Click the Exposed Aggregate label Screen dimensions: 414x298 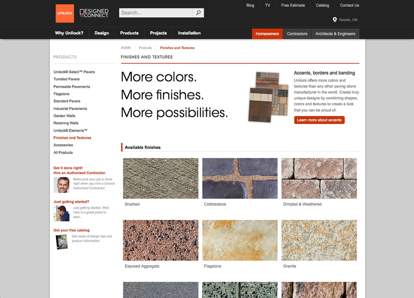pos(142,266)
